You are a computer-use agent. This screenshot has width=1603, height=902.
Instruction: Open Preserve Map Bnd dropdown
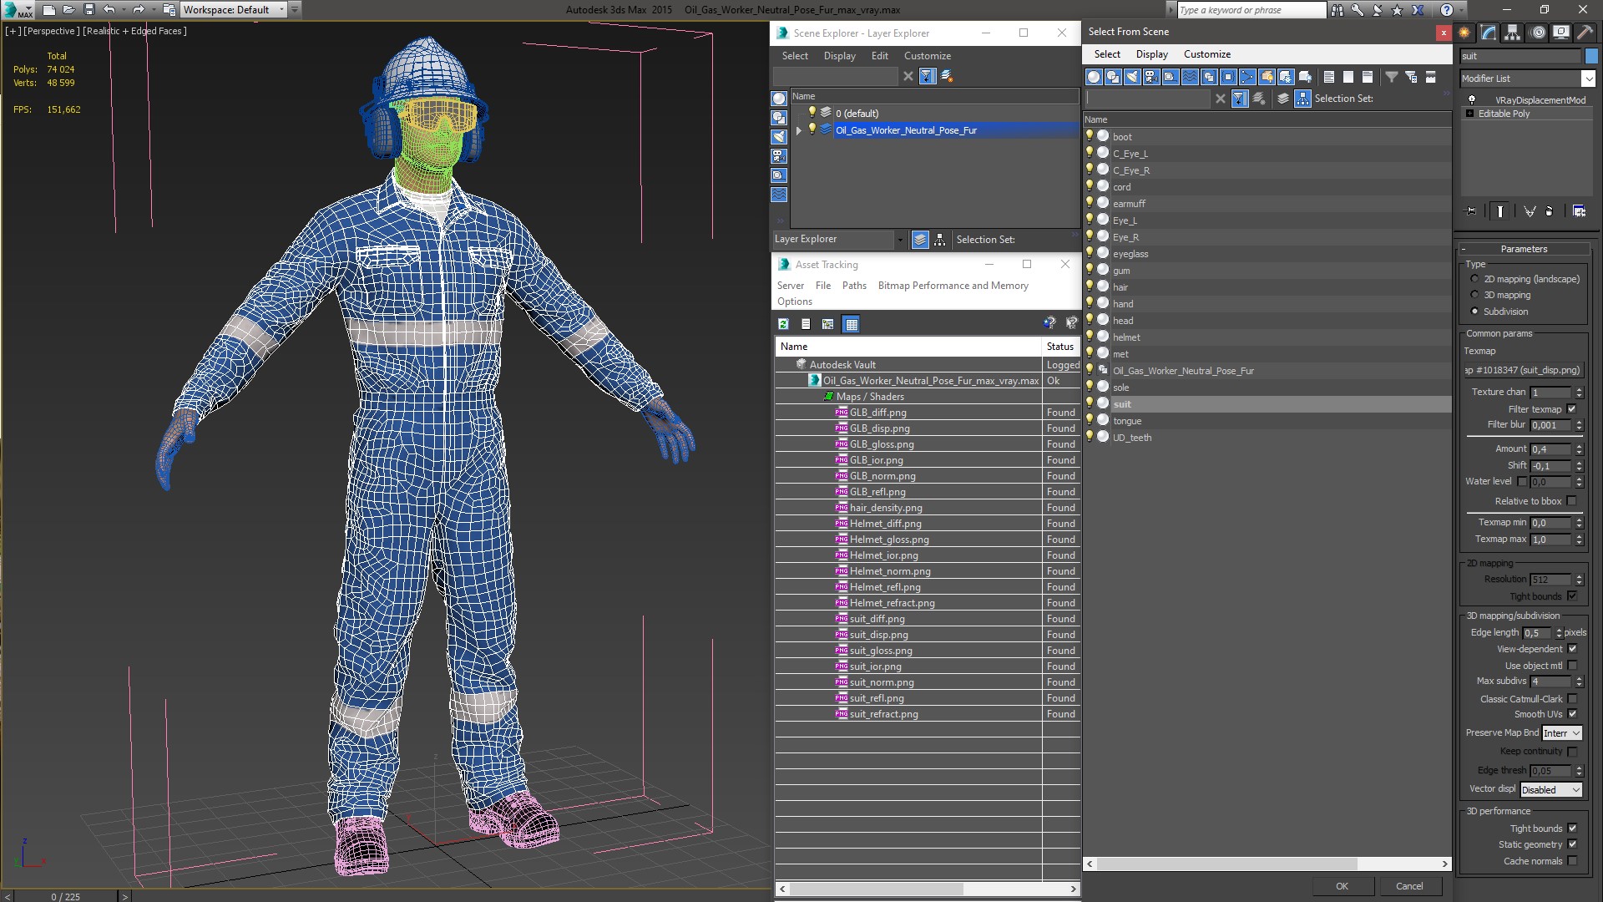pos(1562,733)
